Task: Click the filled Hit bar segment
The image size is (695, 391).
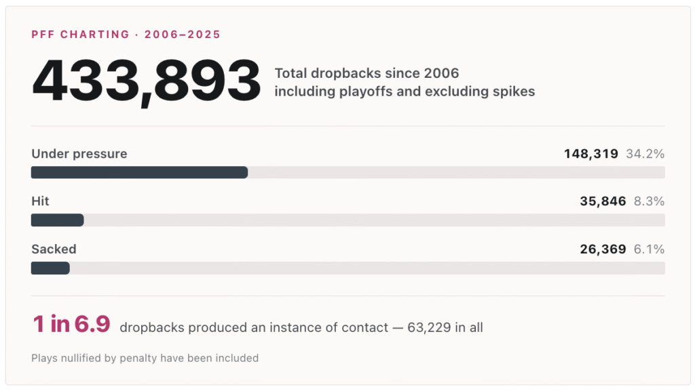Action: tap(57, 220)
